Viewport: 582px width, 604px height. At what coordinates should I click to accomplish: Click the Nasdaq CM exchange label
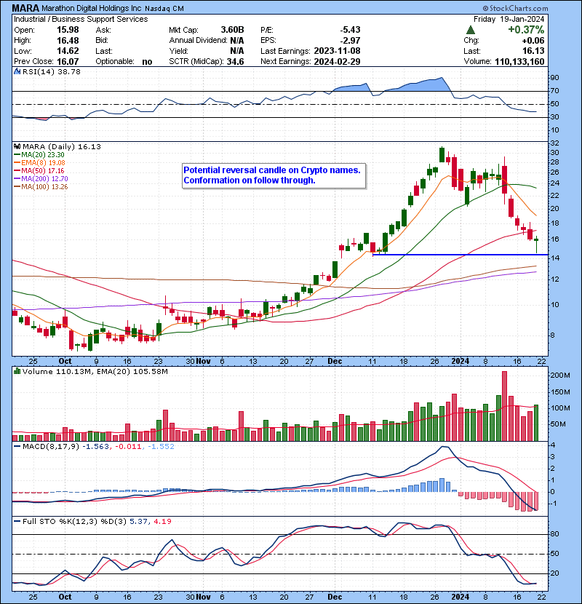164,9
